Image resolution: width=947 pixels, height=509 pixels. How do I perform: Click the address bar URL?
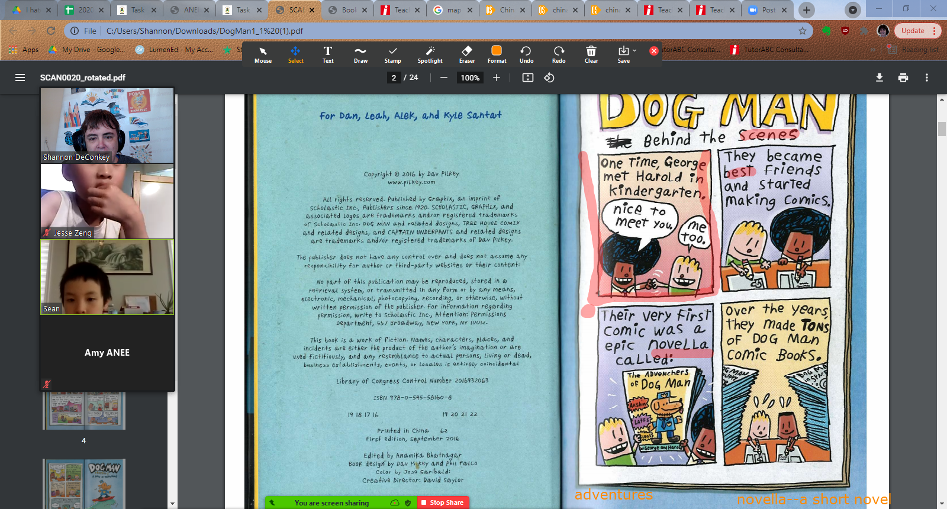point(205,31)
